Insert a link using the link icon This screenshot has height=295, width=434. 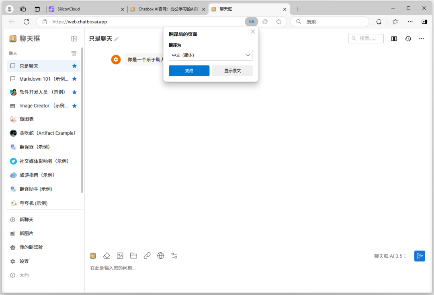147,256
